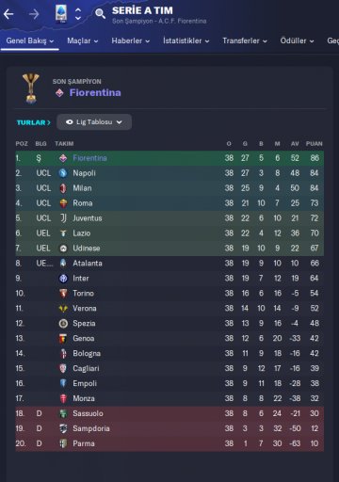Expand the İstatistikler menu

pyautogui.click(x=186, y=40)
